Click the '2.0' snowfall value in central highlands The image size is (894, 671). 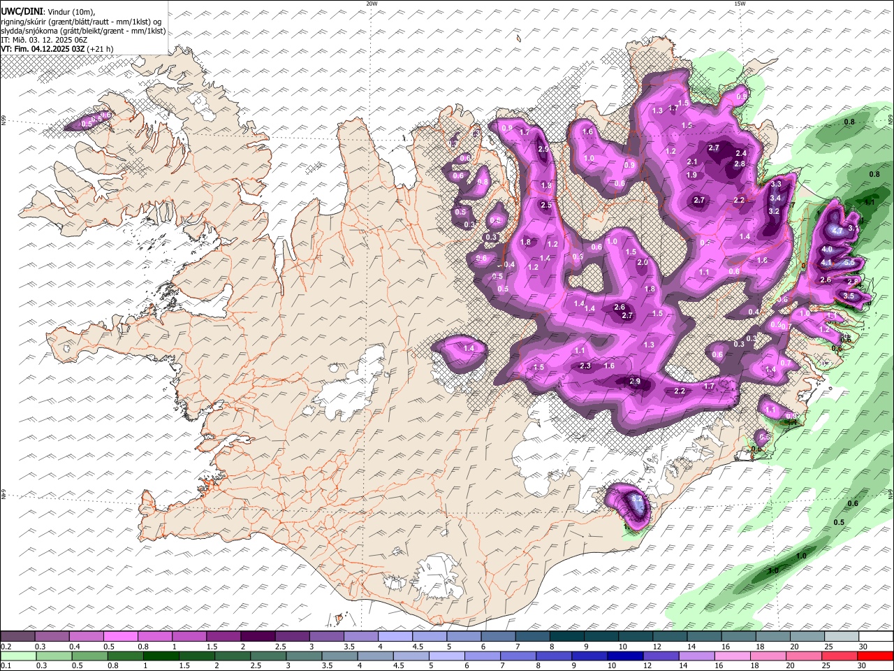643,263
